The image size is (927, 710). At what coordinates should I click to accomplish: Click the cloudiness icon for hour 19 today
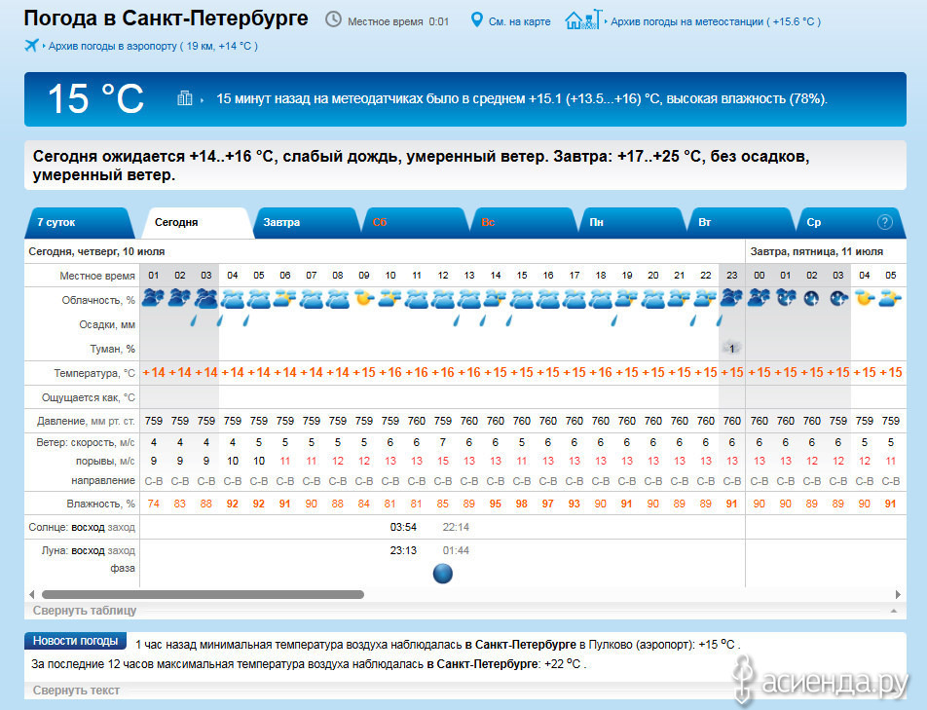click(x=627, y=299)
